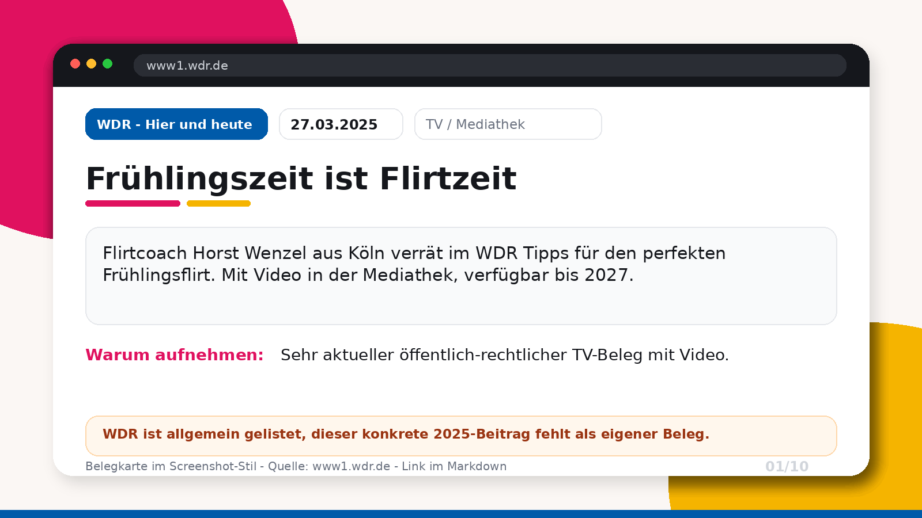Click the WDR ist allgemein gelistet notice

[x=461, y=436]
